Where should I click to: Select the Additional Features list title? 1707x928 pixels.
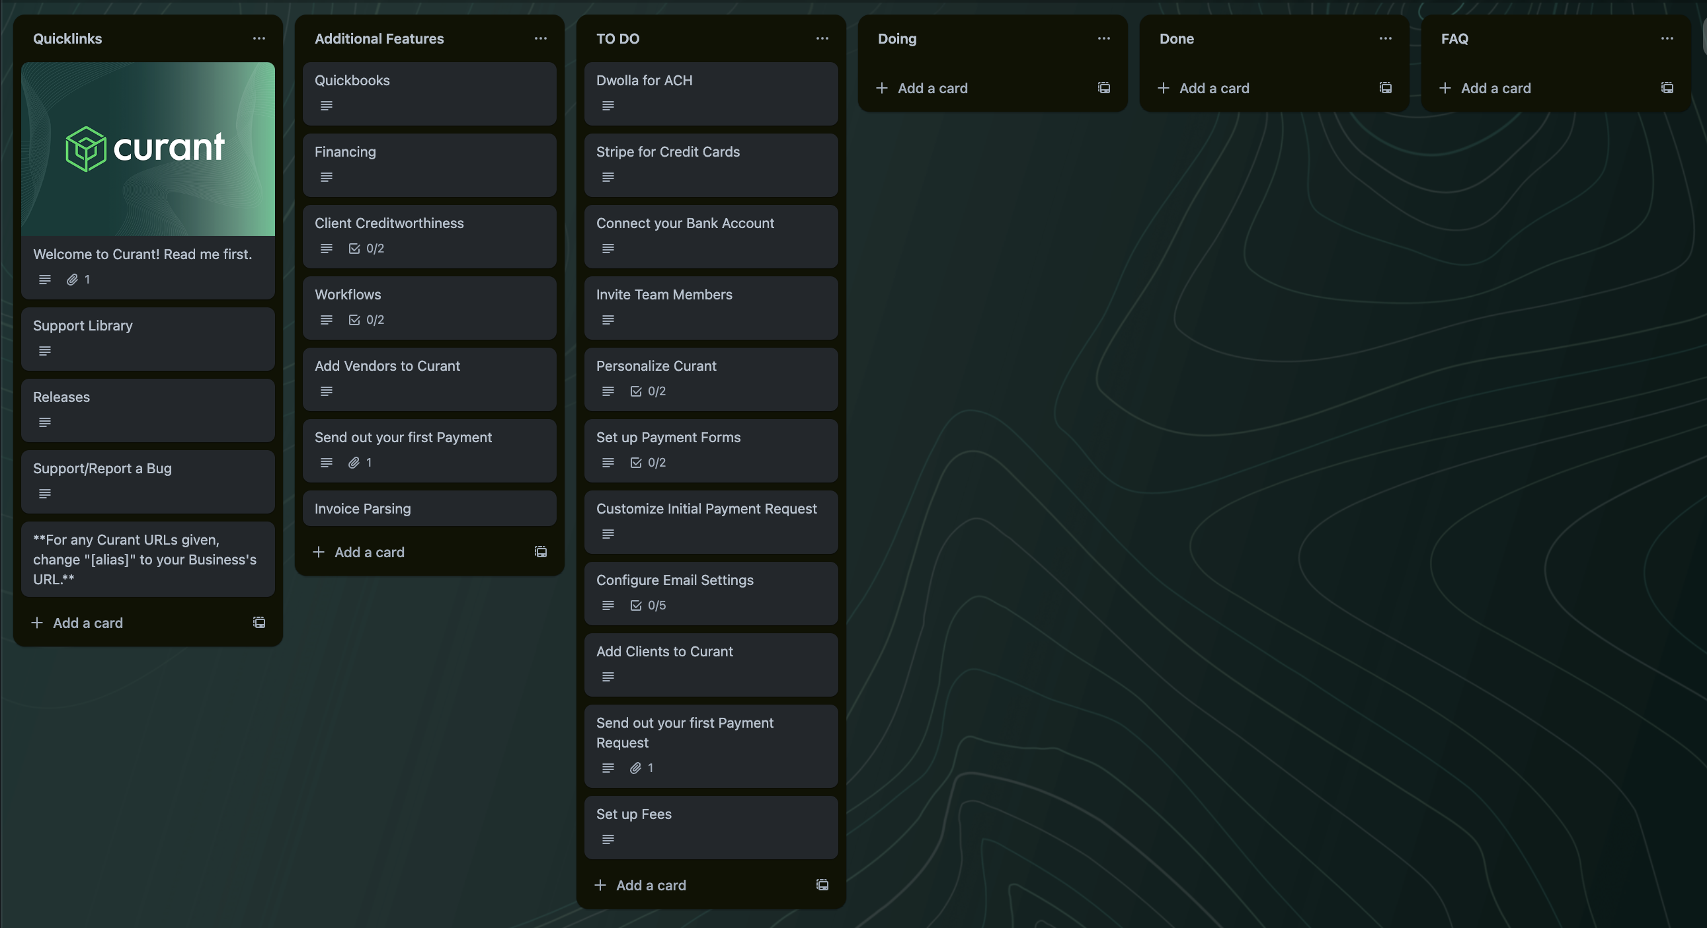tap(379, 38)
